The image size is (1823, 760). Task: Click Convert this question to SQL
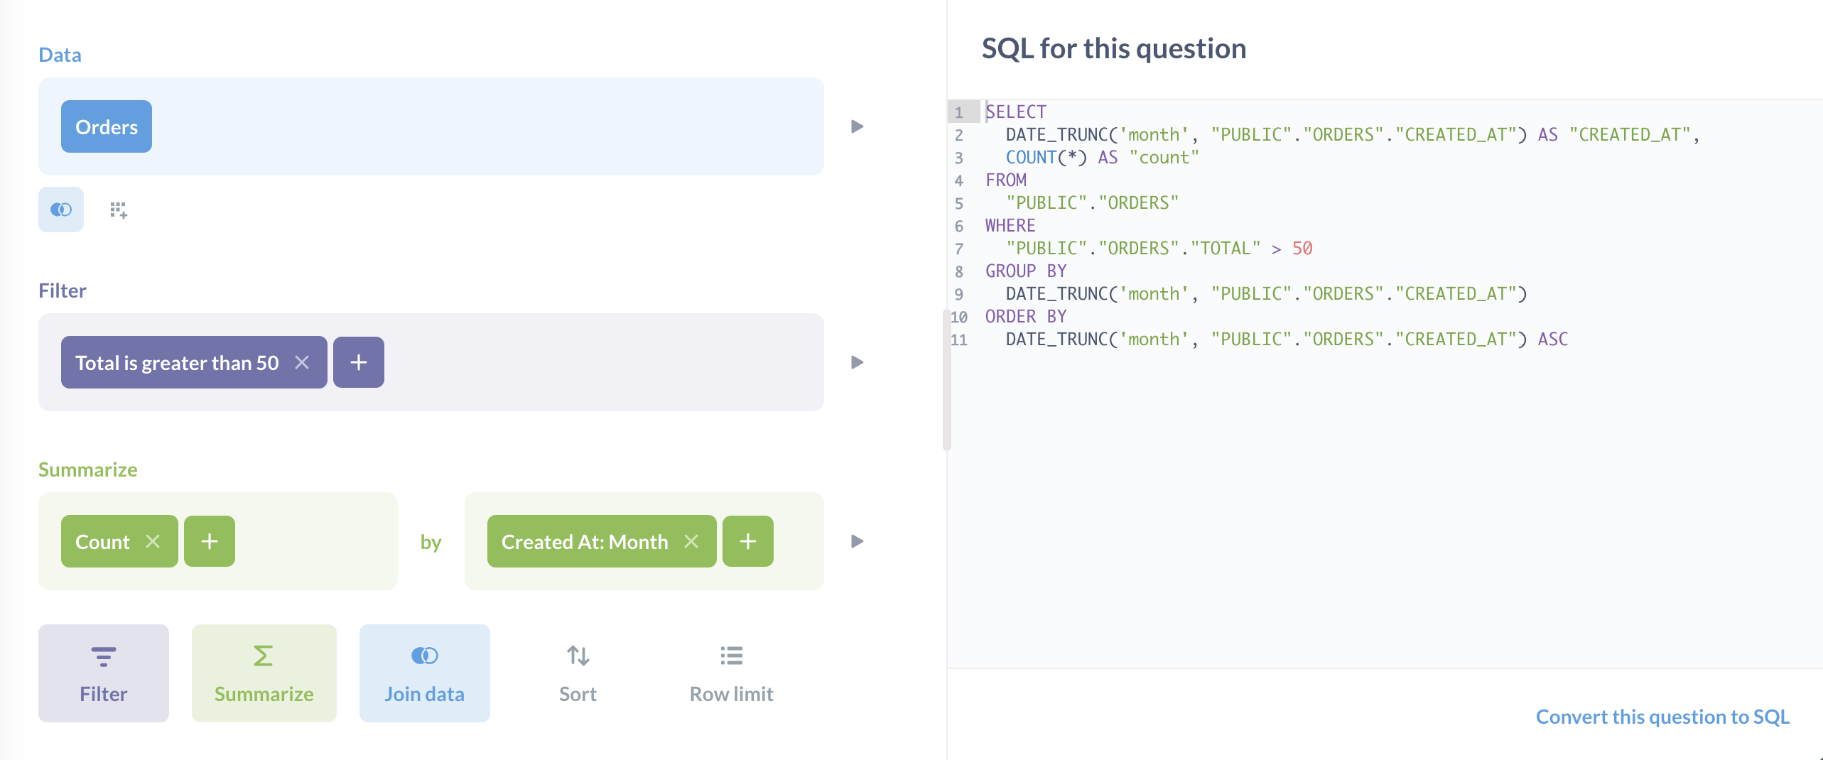(x=1662, y=717)
